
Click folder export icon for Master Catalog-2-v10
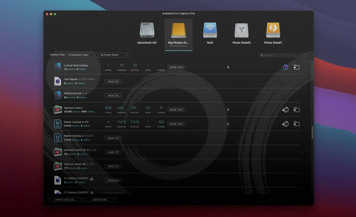(x=297, y=124)
